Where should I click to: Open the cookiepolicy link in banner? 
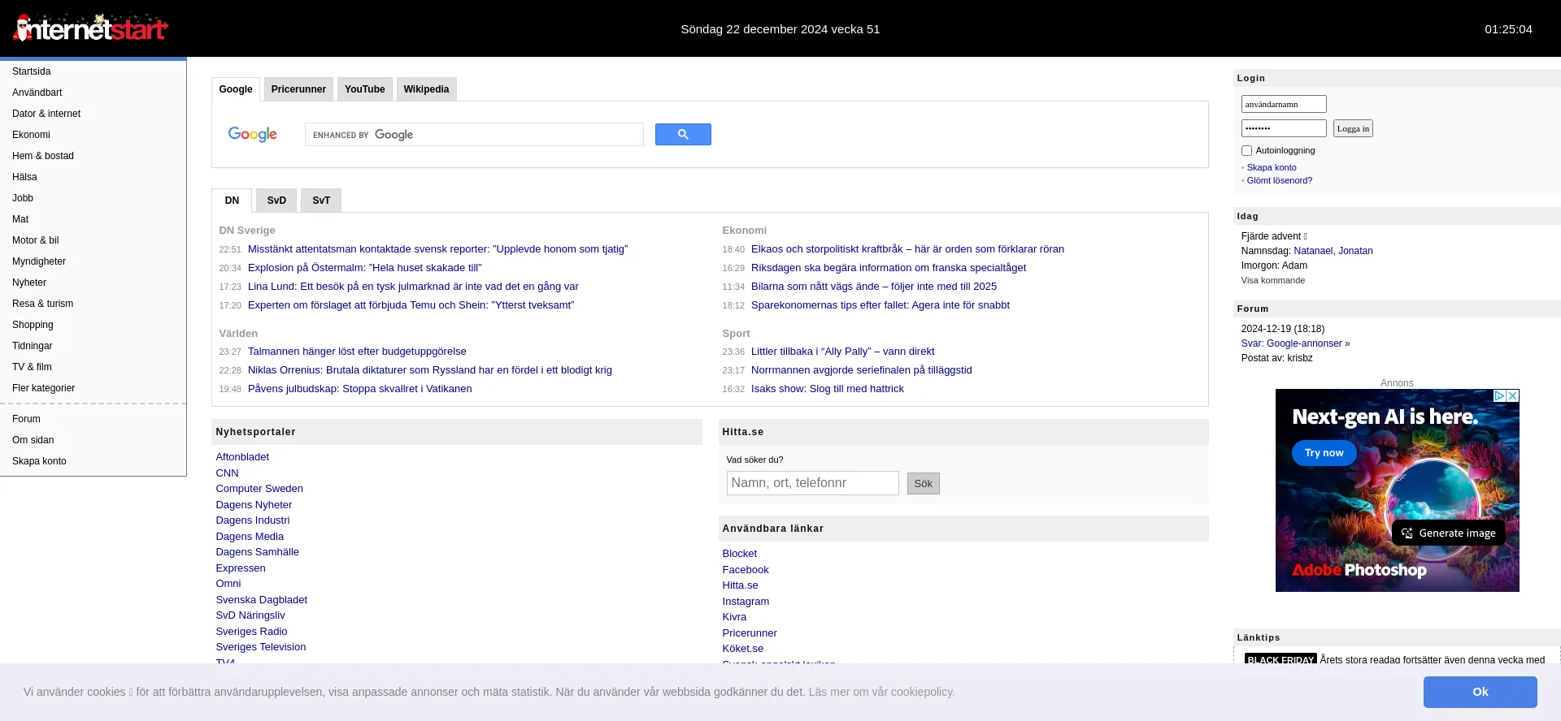point(881,692)
